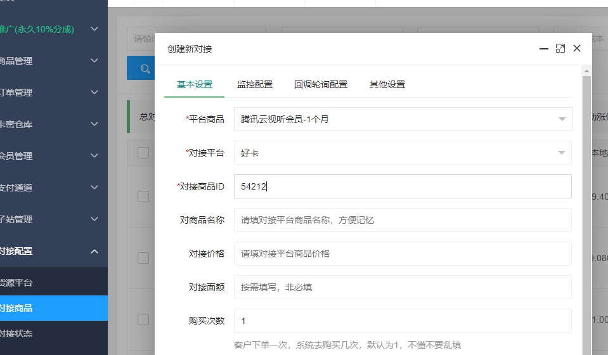Image resolution: width=608 pixels, height=355 pixels.
Task: Minimize the 创建新对接 dialog
Action: (x=543, y=49)
